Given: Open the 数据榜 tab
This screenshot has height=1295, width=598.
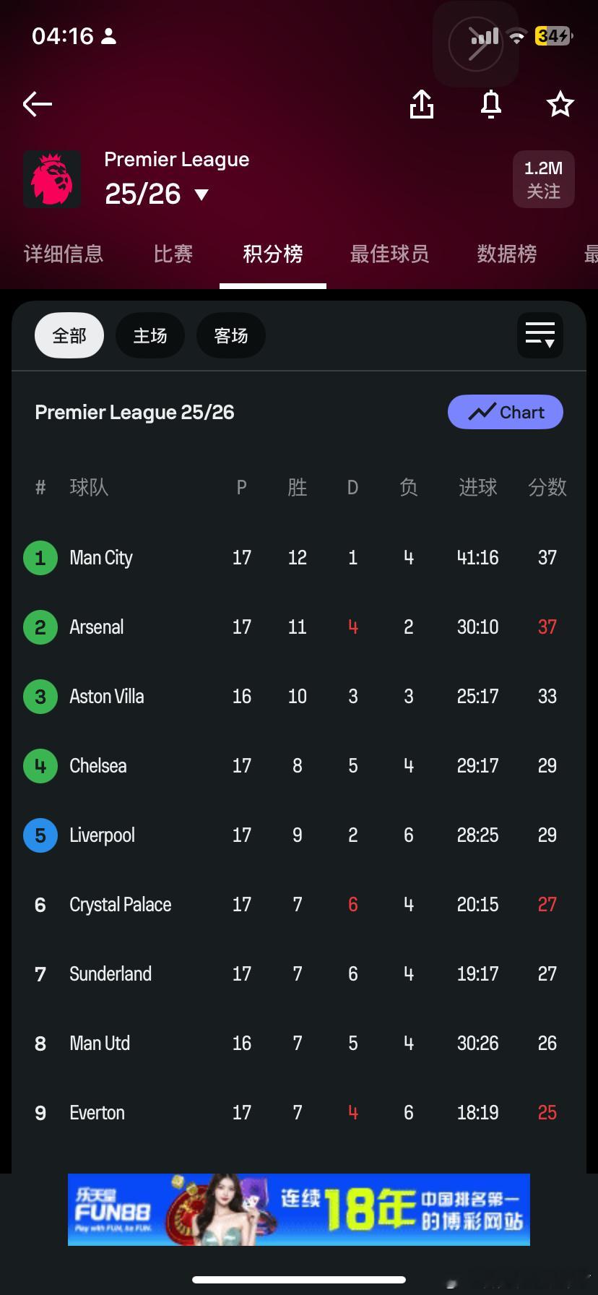Looking at the screenshot, I should [506, 254].
